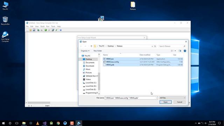Click the Chrome taskbar icon
This screenshot has height=126, width=224.
(58, 123)
